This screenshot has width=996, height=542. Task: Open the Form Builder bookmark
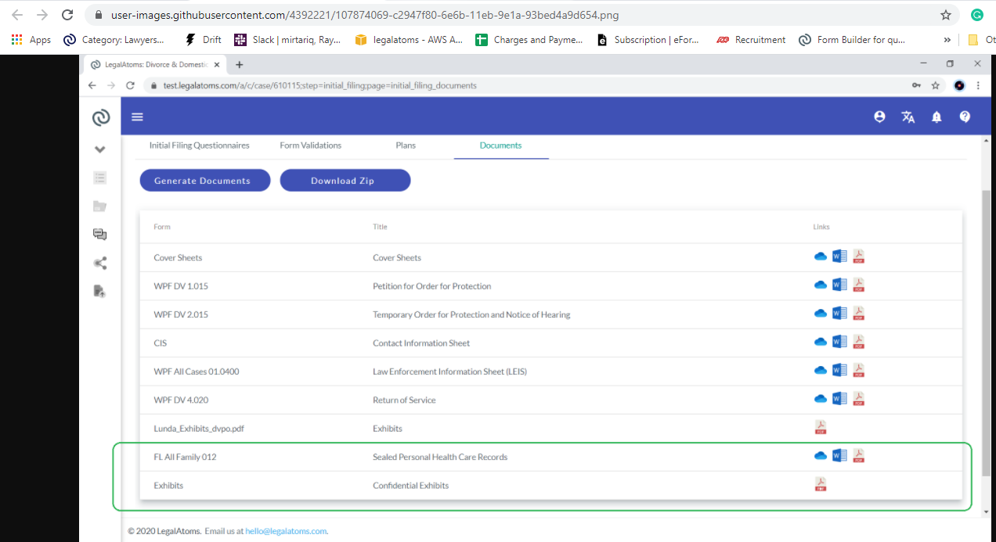pos(853,40)
